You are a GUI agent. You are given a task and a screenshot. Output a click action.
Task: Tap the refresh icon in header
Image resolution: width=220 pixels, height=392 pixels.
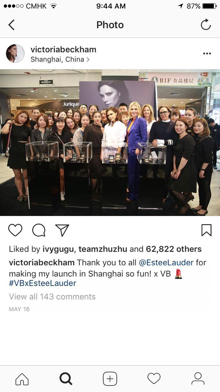206,24
